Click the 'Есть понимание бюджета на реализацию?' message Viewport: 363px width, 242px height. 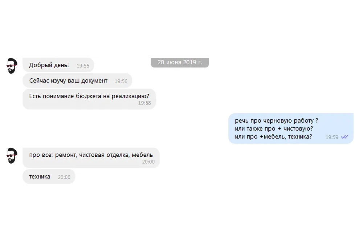tap(89, 99)
